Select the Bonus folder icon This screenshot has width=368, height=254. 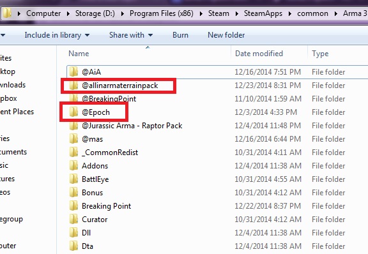[x=73, y=192]
